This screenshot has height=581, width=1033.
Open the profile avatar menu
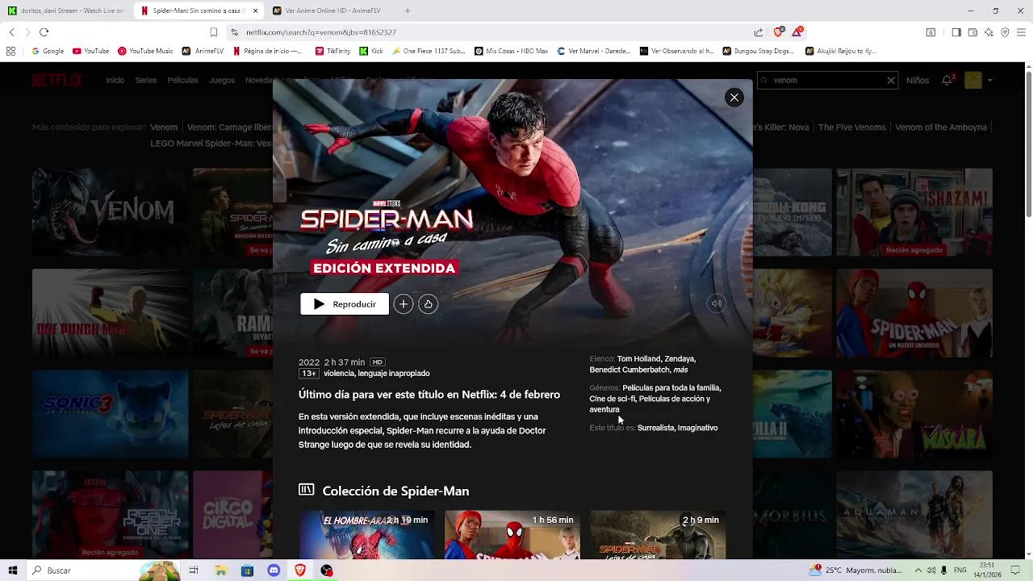(974, 80)
